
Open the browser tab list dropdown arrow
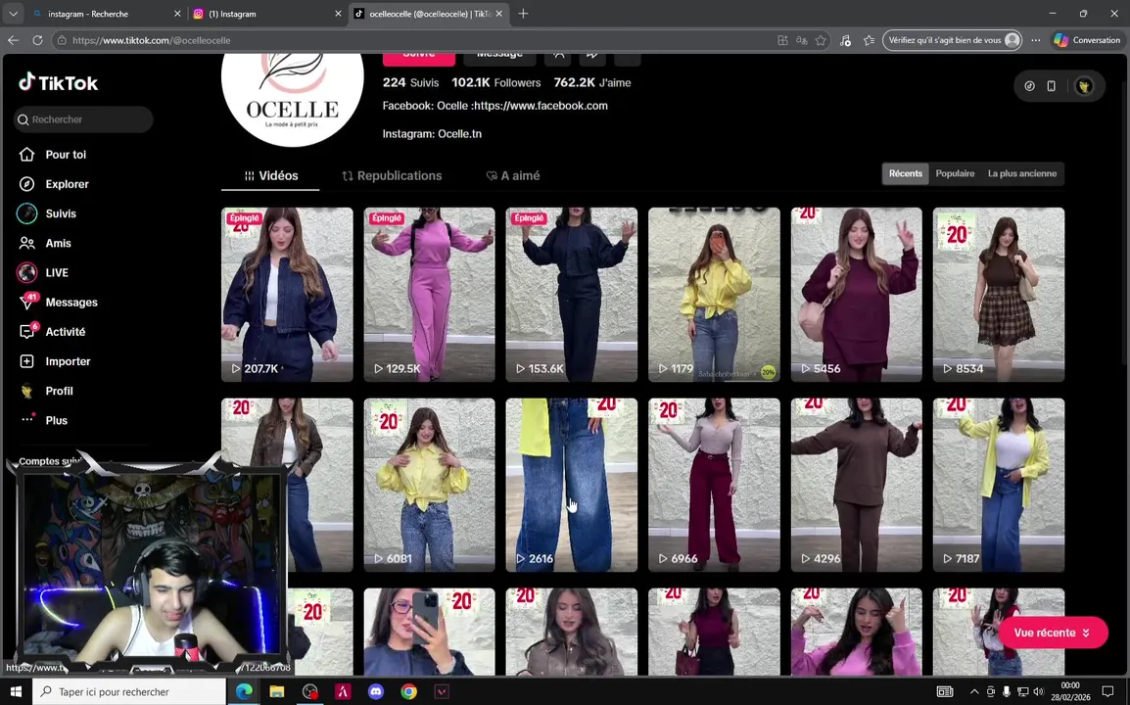[13, 14]
